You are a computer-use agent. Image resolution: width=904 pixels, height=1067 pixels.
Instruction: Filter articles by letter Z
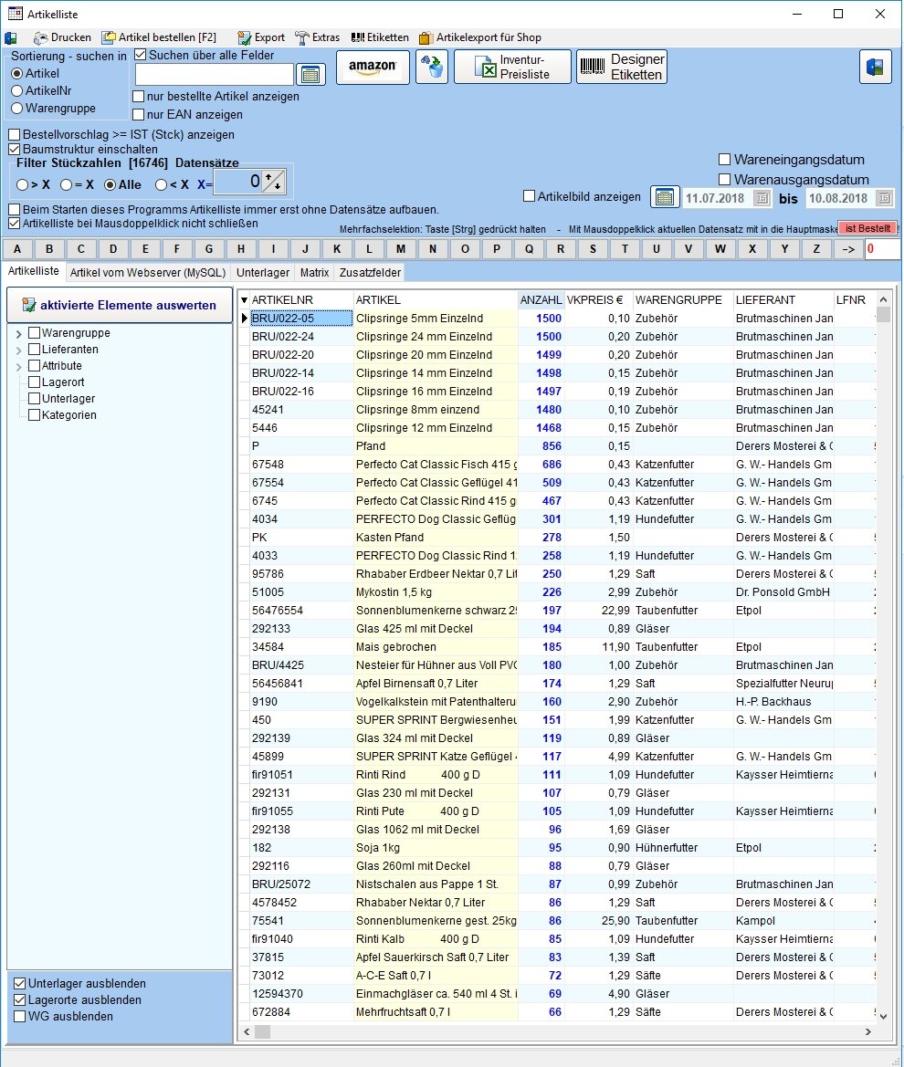click(816, 249)
